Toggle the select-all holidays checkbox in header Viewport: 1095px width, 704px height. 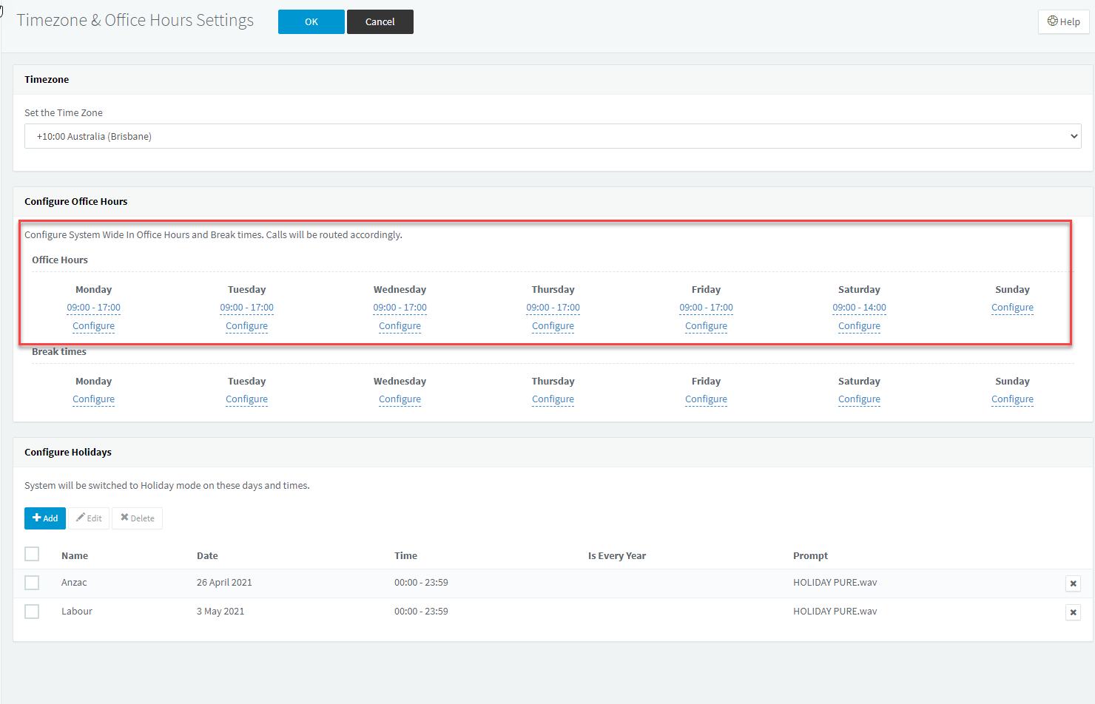[x=32, y=554]
